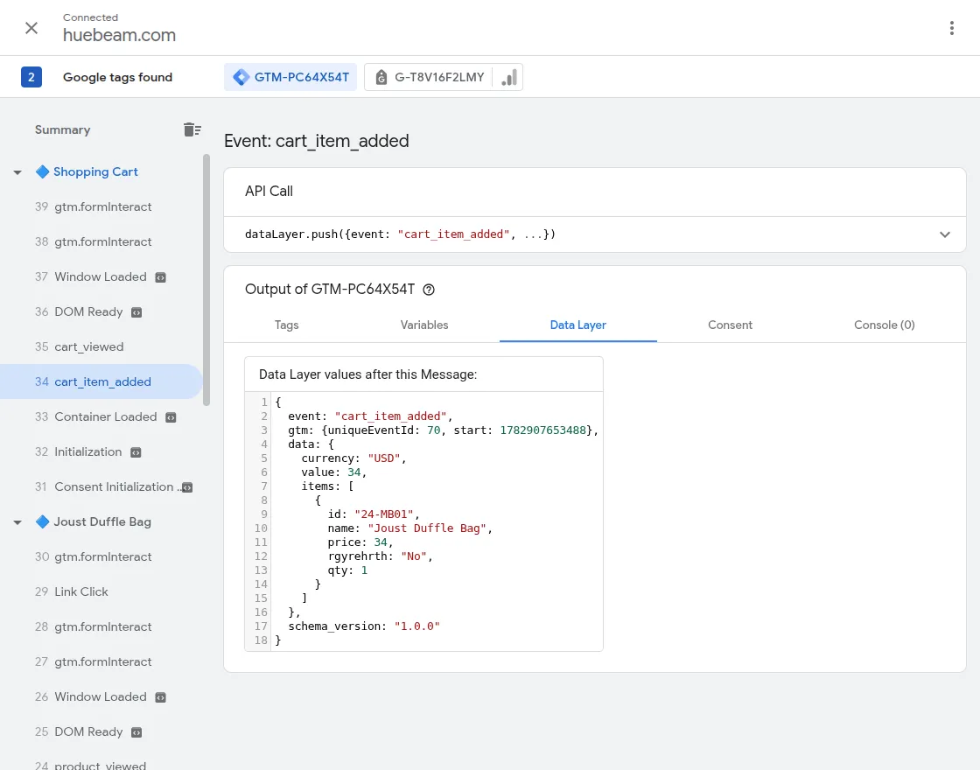Click the schema_version "1.0.0" value

click(416, 626)
